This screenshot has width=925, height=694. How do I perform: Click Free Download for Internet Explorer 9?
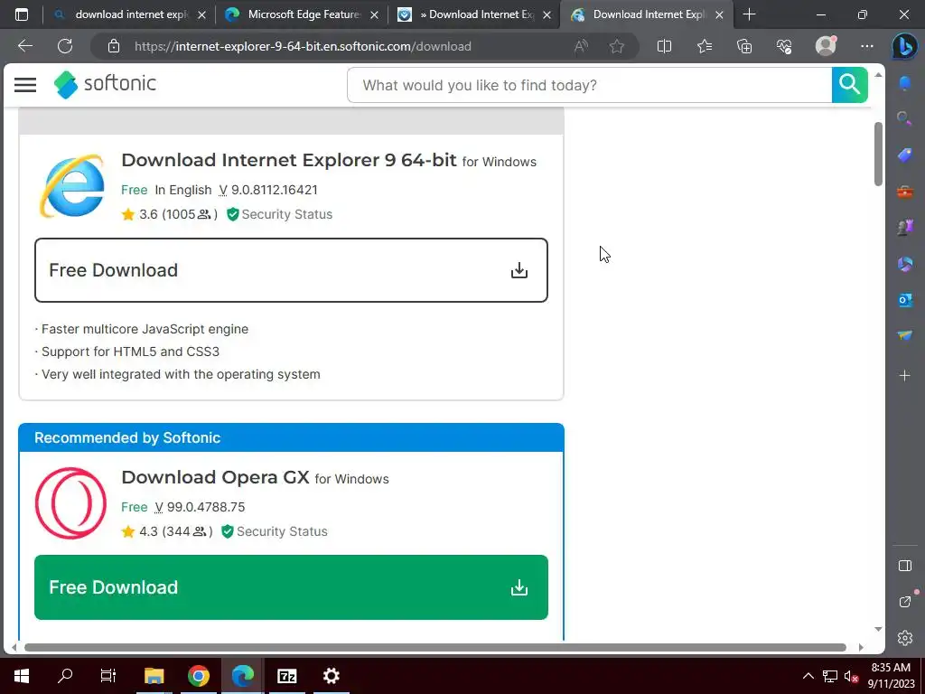pos(291,270)
